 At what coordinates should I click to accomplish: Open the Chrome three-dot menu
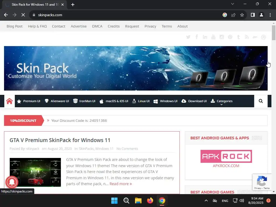coord(270,15)
